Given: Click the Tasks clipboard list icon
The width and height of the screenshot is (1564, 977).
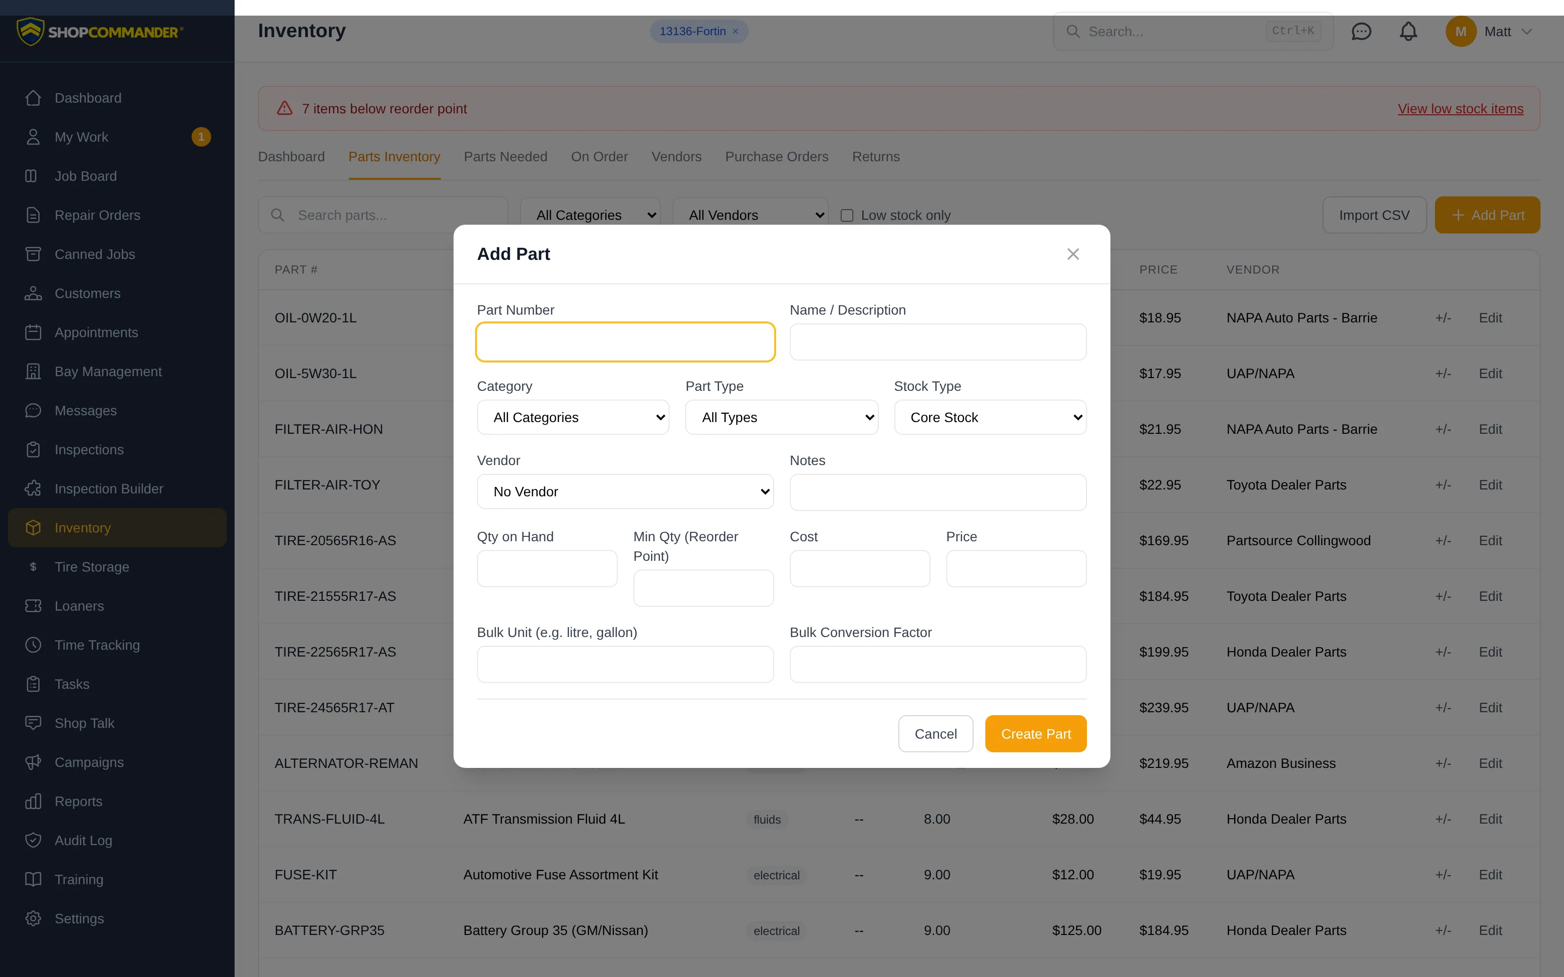Looking at the screenshot, I should click(x=33, y=684).
